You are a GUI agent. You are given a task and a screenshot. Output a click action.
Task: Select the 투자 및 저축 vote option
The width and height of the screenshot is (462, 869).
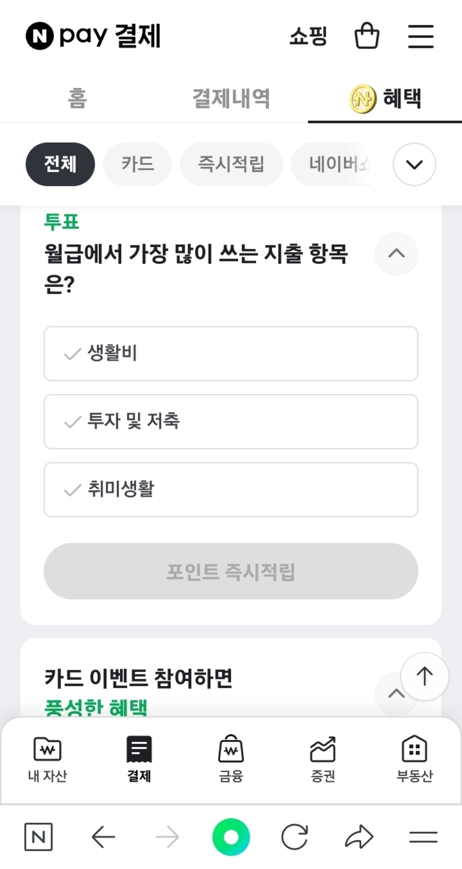click(x=230, y=421)
